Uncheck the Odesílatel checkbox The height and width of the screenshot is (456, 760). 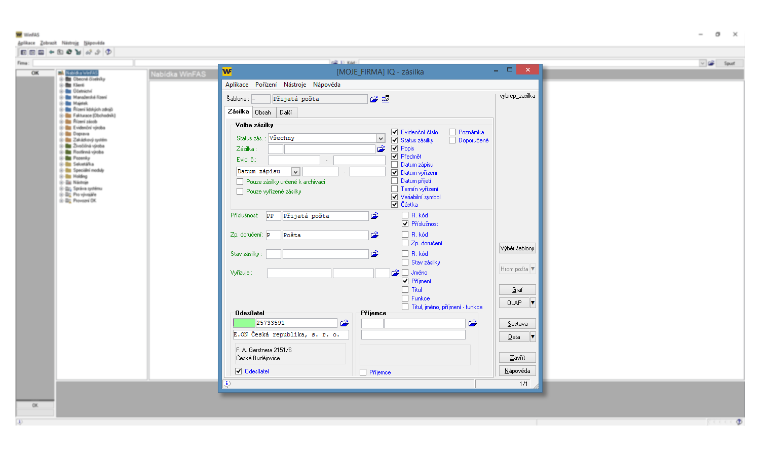(x=239, y=371)
